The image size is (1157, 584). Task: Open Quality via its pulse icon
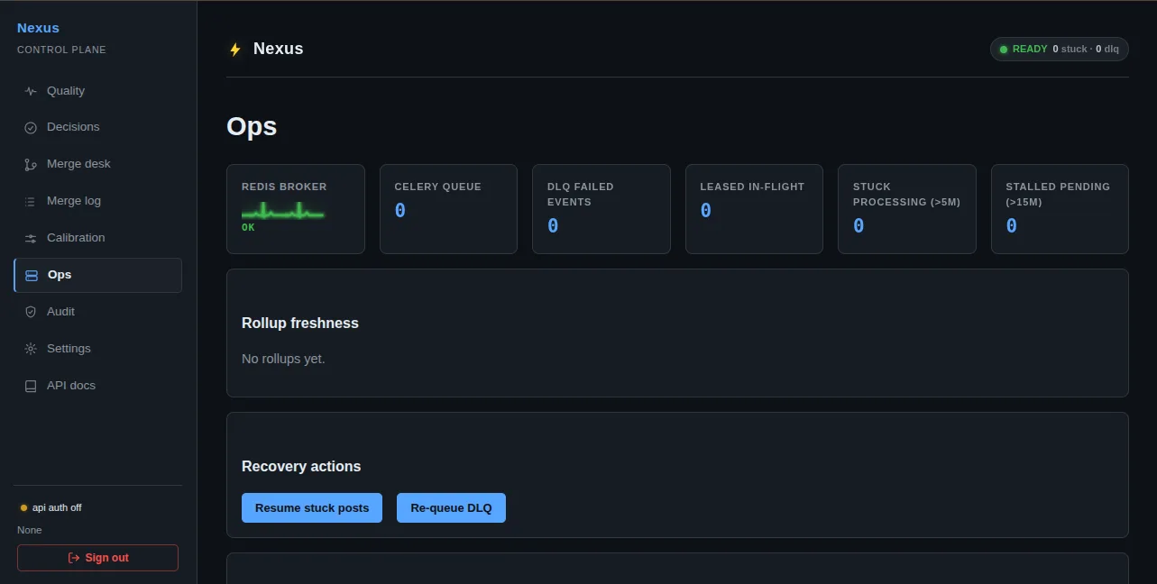[31, 91]
